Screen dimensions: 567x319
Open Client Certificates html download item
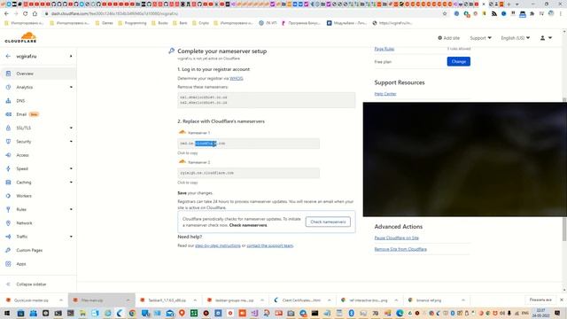(x=301, y=300)
